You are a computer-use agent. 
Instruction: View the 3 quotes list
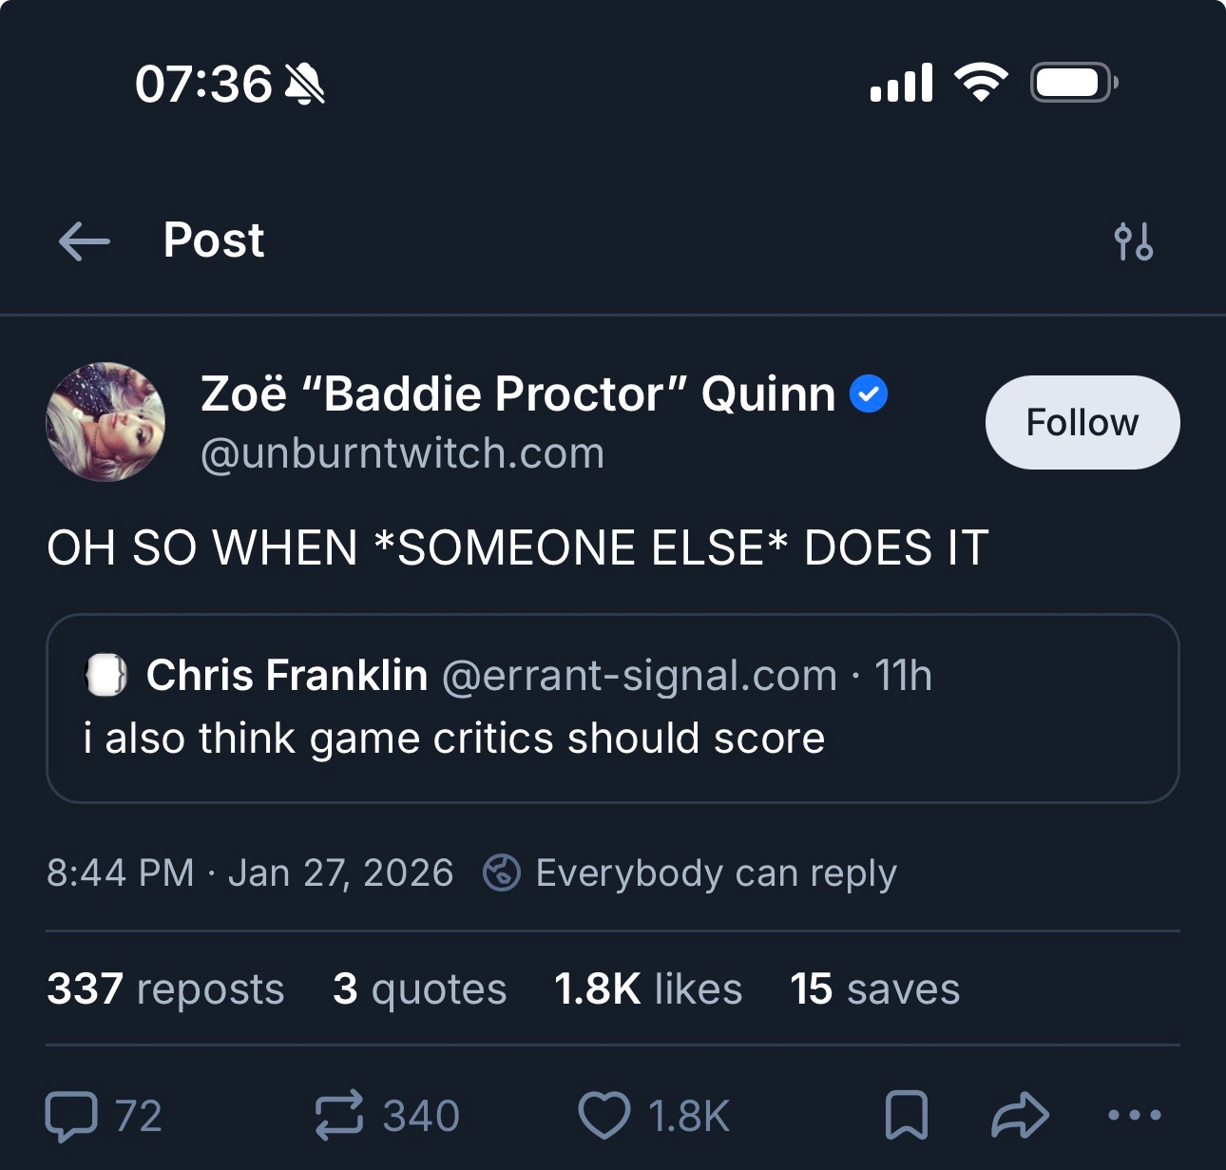click(x=419, y=988)
